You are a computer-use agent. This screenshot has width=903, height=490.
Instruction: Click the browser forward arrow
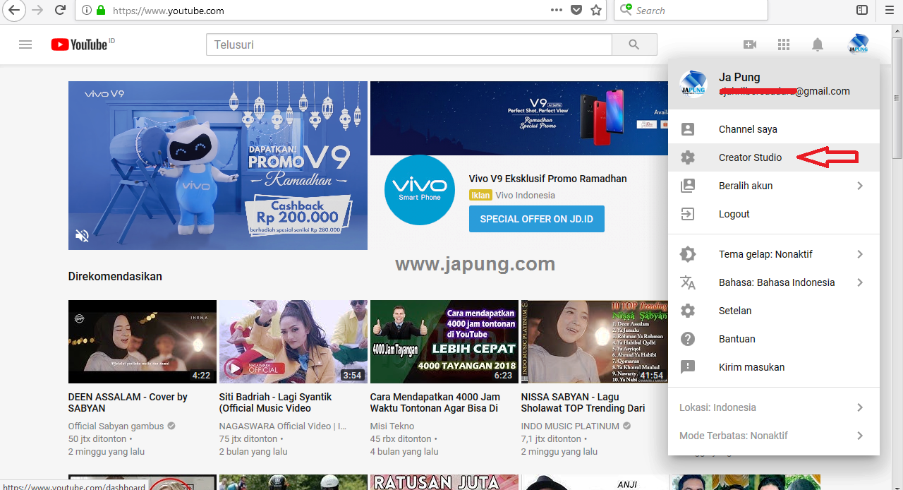[x=37, y=10]
